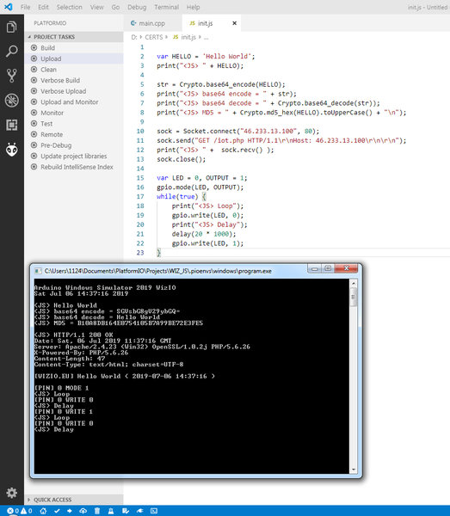This screenshot has width=450, height=516.
Task: Open the Debug menu
Action: click(137, 7)
